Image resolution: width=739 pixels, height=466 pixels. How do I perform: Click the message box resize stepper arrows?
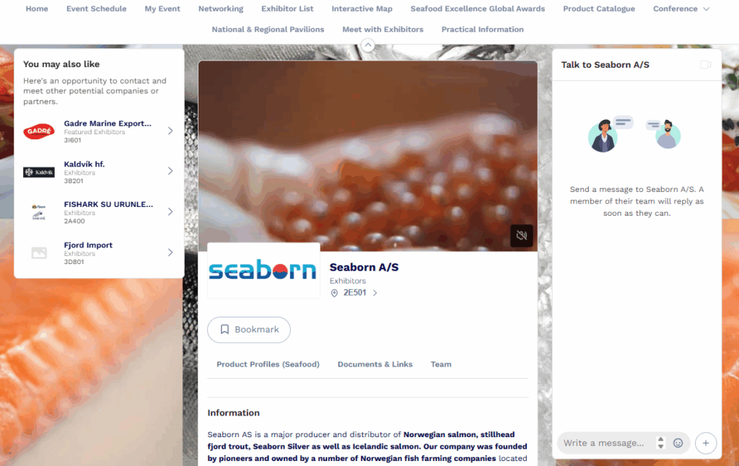click(660, 443)
